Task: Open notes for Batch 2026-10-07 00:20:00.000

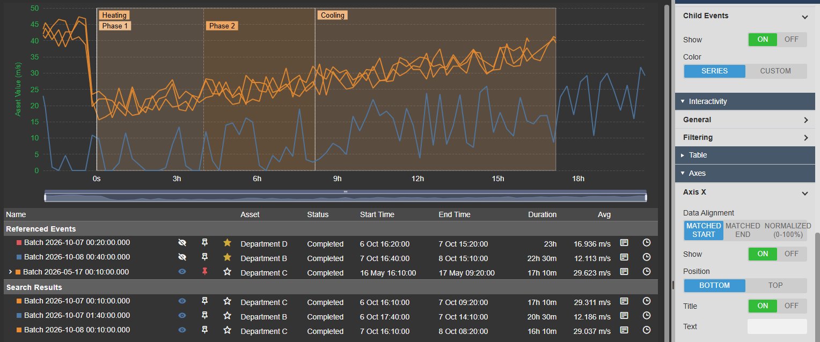Action: (624, 243)
